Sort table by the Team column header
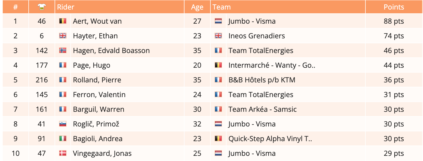The image size is (423, 161). pyautogui.click(x=222, y=7)
